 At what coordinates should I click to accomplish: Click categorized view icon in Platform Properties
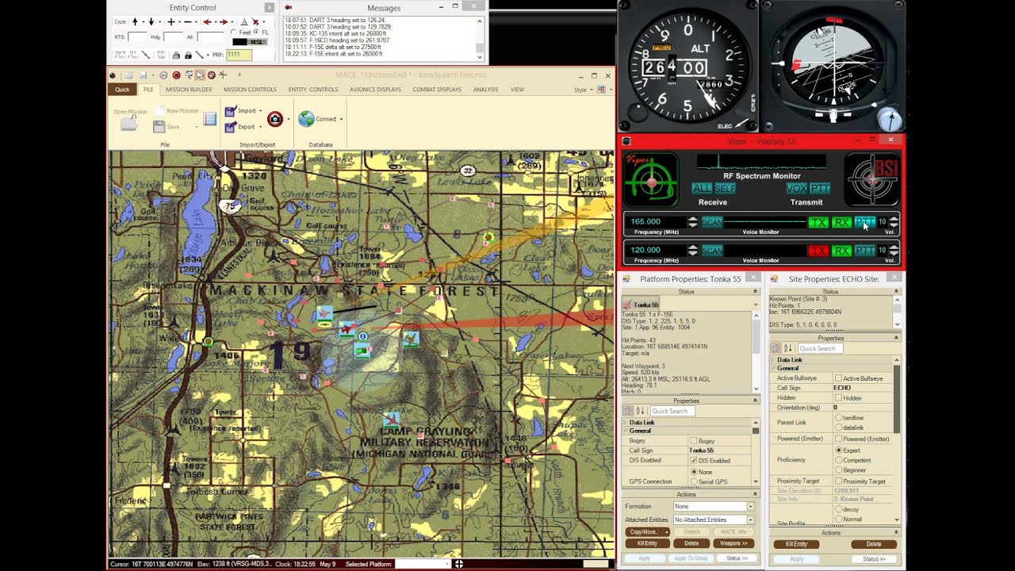pyautogui.click(x=627, y=411)
